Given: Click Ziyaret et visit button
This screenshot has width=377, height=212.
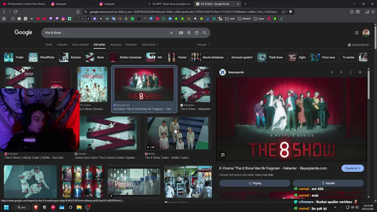Looking at the screenshot, I should coord(353,168).
